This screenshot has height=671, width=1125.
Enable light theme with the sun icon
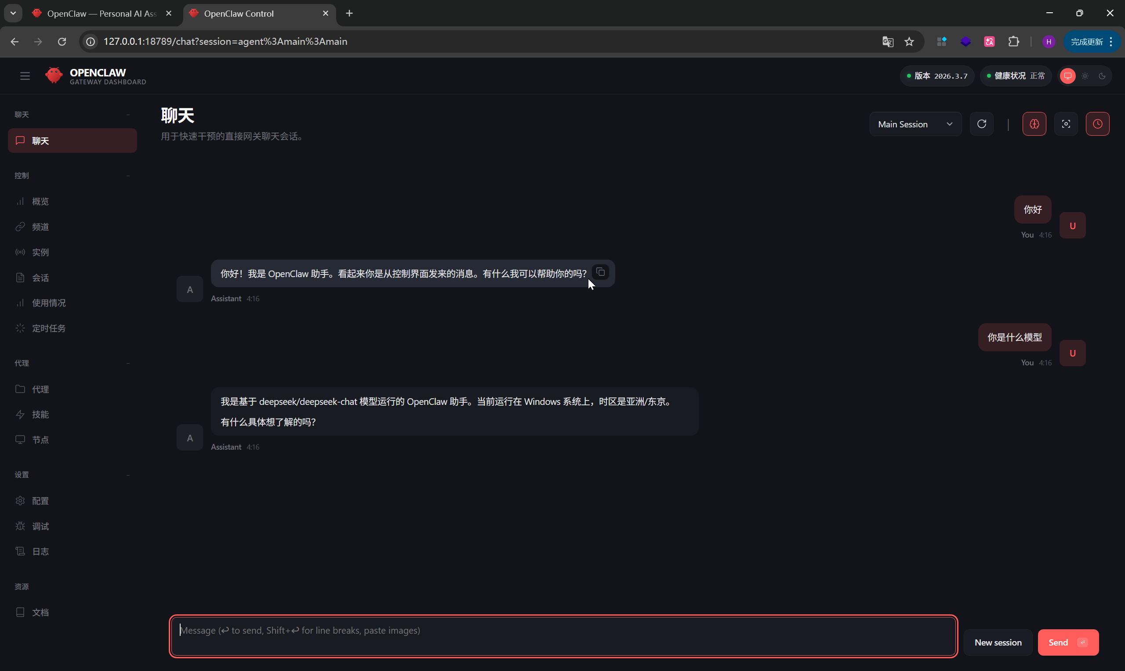(1084, 76)
